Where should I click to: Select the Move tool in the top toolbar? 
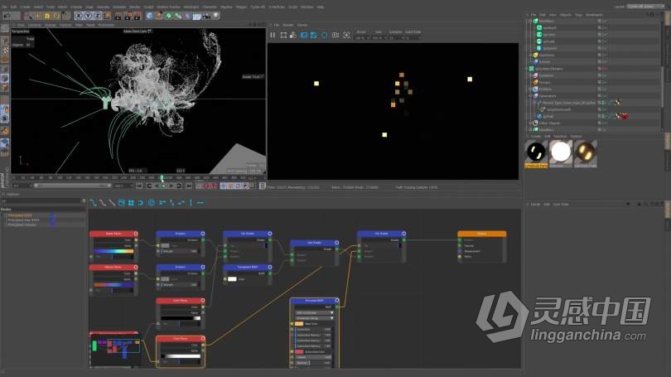pos(37,16)
